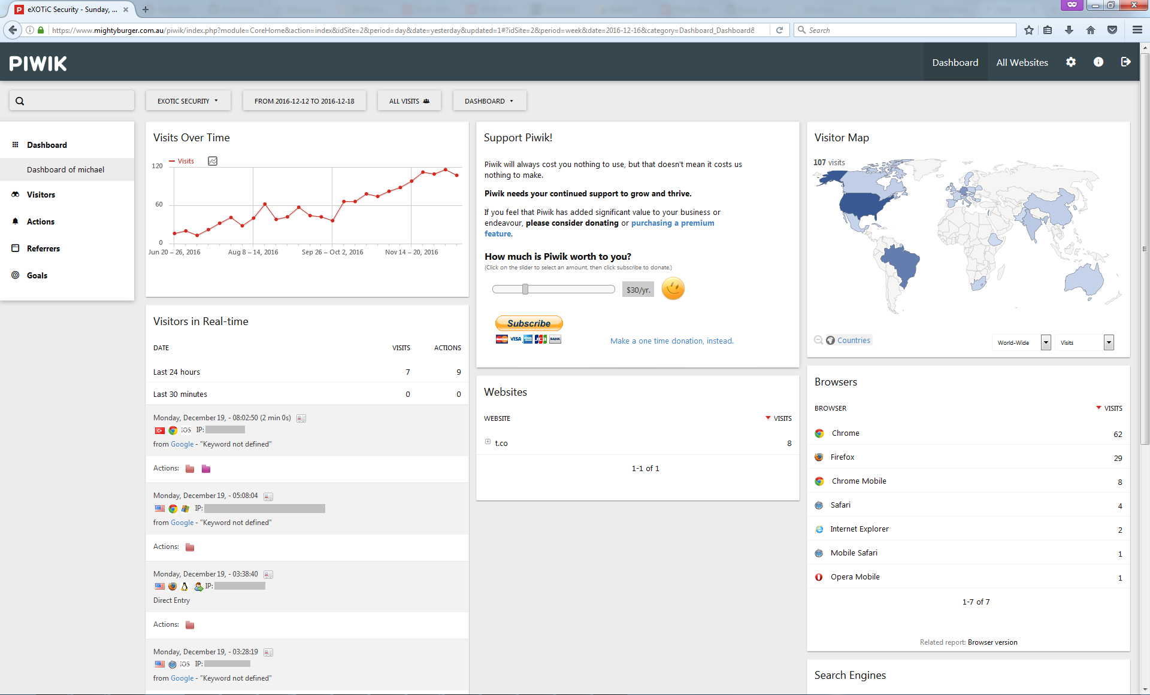Open the Dashboard dropdown menu
Image resolution: width=1150 pixels, height=695 pixels.
[x=489, y=101]
